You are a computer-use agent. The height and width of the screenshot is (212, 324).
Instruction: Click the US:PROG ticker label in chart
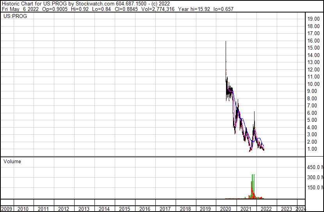[15, 16]
